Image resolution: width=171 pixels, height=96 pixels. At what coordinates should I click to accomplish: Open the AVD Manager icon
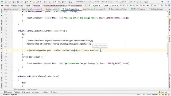(158, 5)
